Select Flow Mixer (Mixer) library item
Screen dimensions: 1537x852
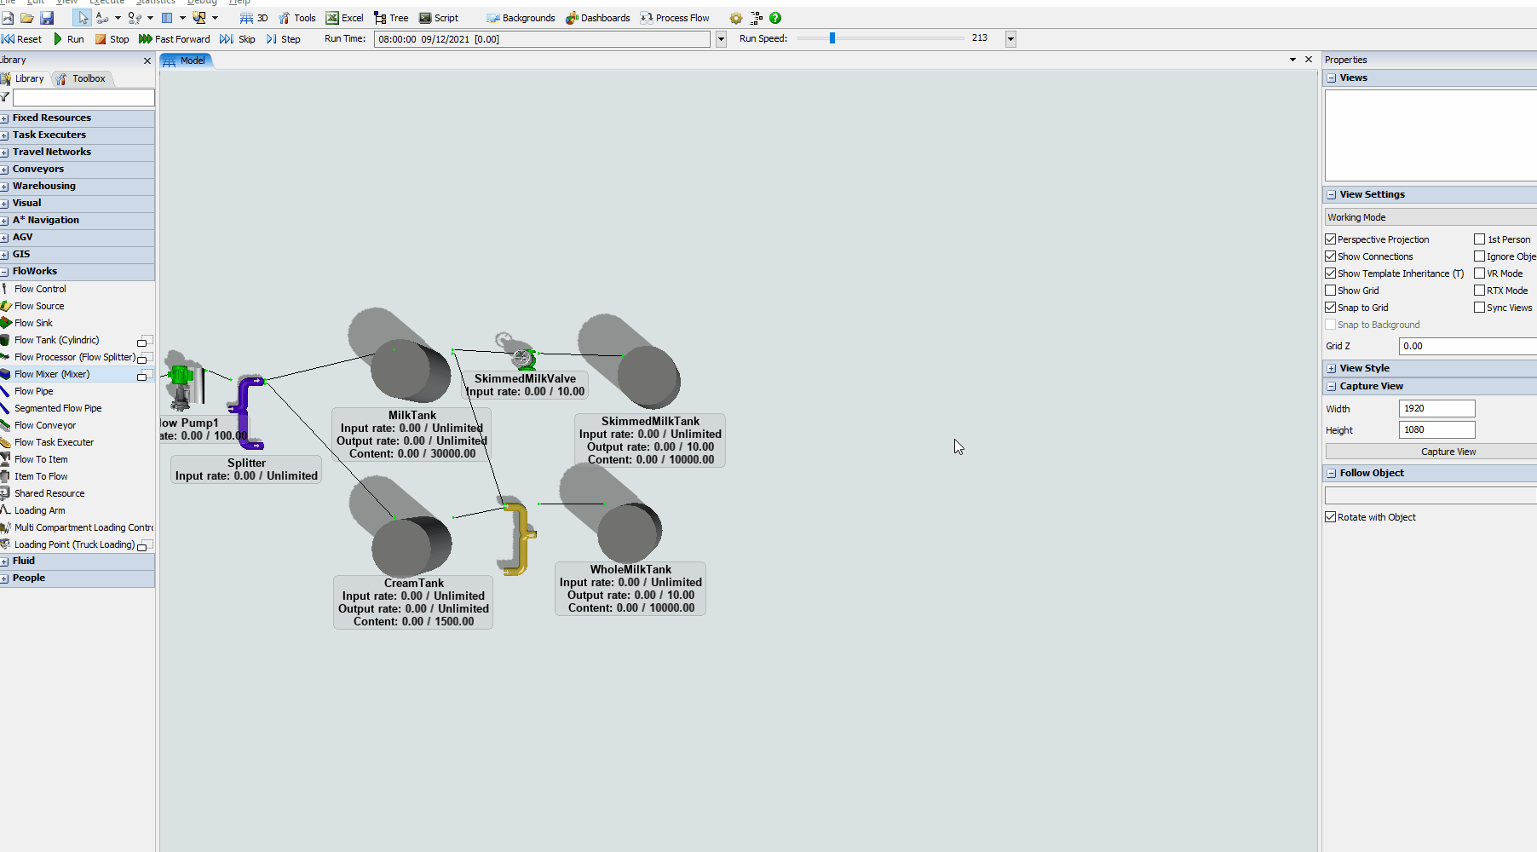click(51, 374)
